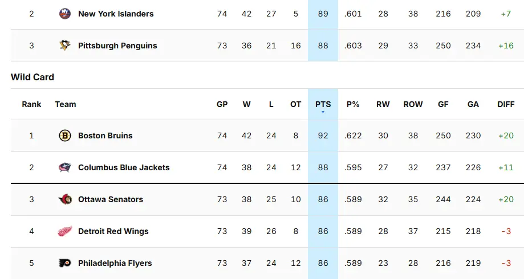Click the sort arrow under PTS
Screen dimensions: 524x279
click(323, 112)
